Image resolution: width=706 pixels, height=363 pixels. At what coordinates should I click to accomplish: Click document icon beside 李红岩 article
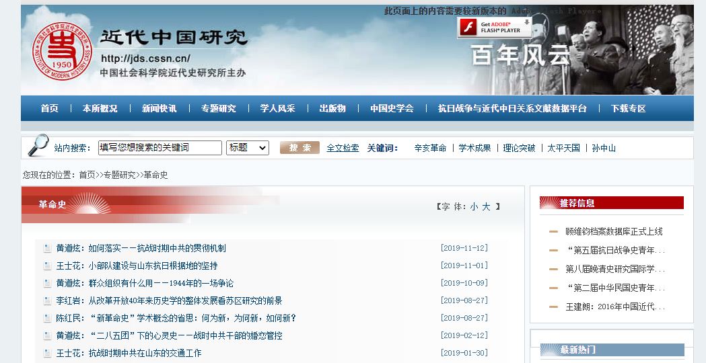coord(47,300)
